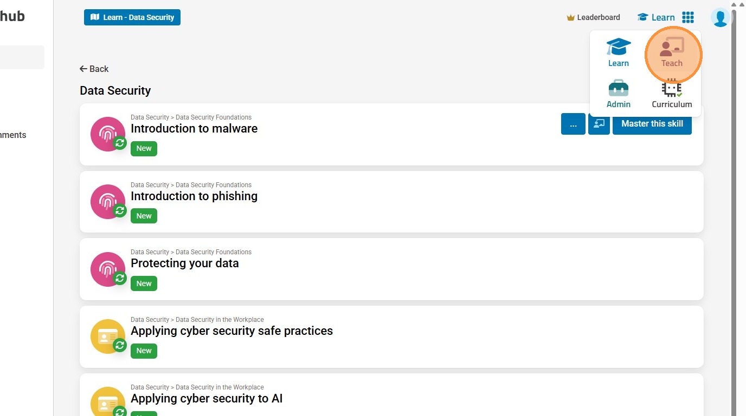Open the Teach app from the launcher
746x416 pixels.
672,53
